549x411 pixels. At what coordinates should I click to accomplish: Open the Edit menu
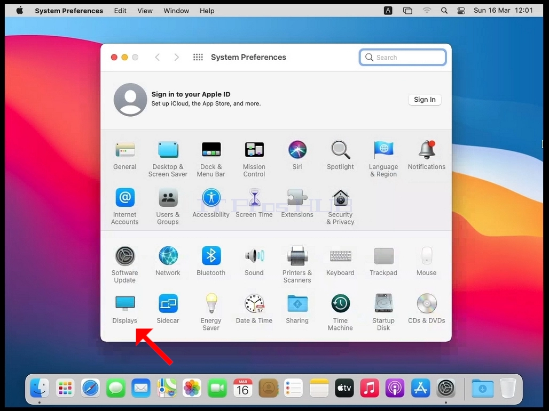tap(120, 11)
